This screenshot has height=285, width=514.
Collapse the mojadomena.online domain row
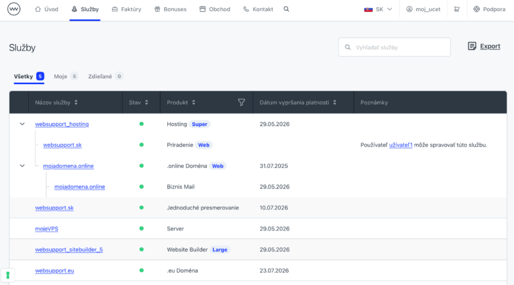(x=22, y=166)
